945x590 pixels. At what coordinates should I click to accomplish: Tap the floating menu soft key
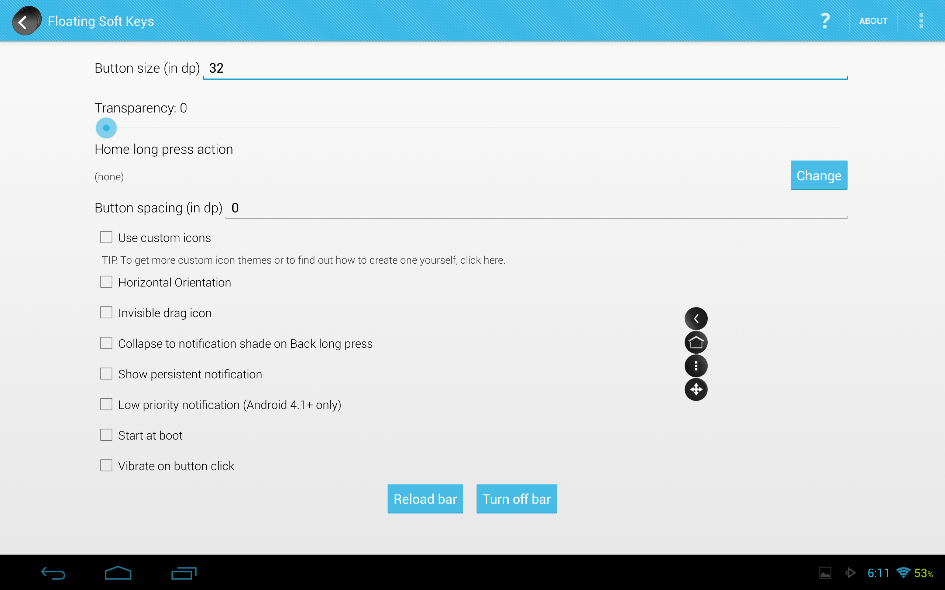[x=696, y=366]
